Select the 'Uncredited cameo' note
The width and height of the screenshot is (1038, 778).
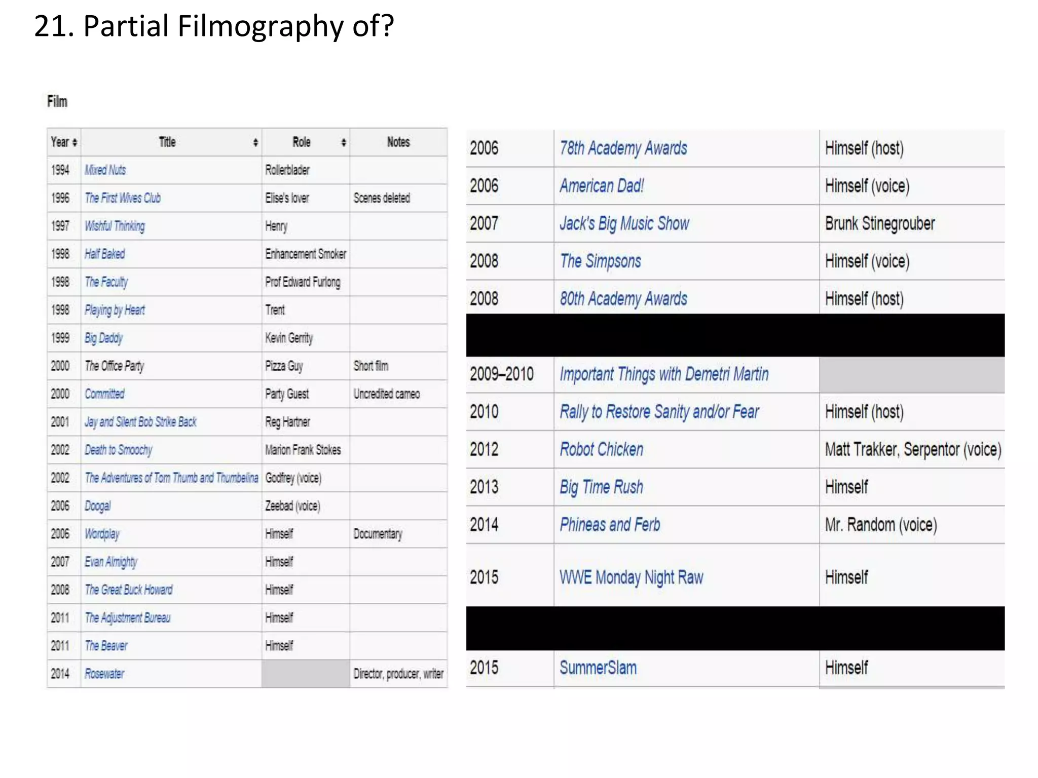386,394
